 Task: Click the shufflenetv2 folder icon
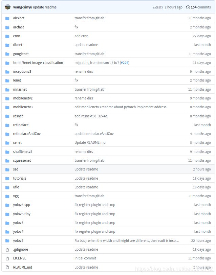click(7, 152)
